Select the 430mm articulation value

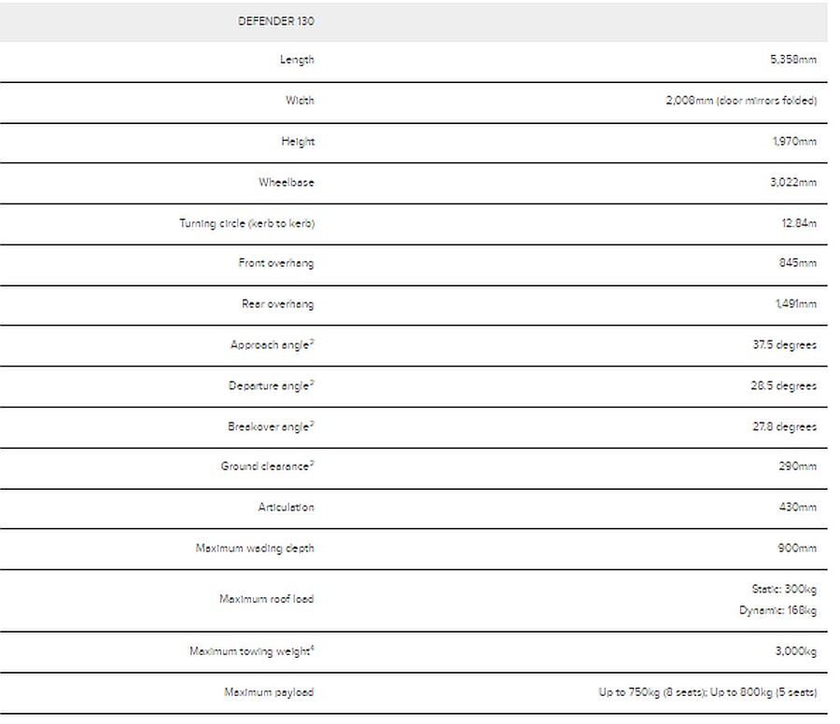[797, 508]
